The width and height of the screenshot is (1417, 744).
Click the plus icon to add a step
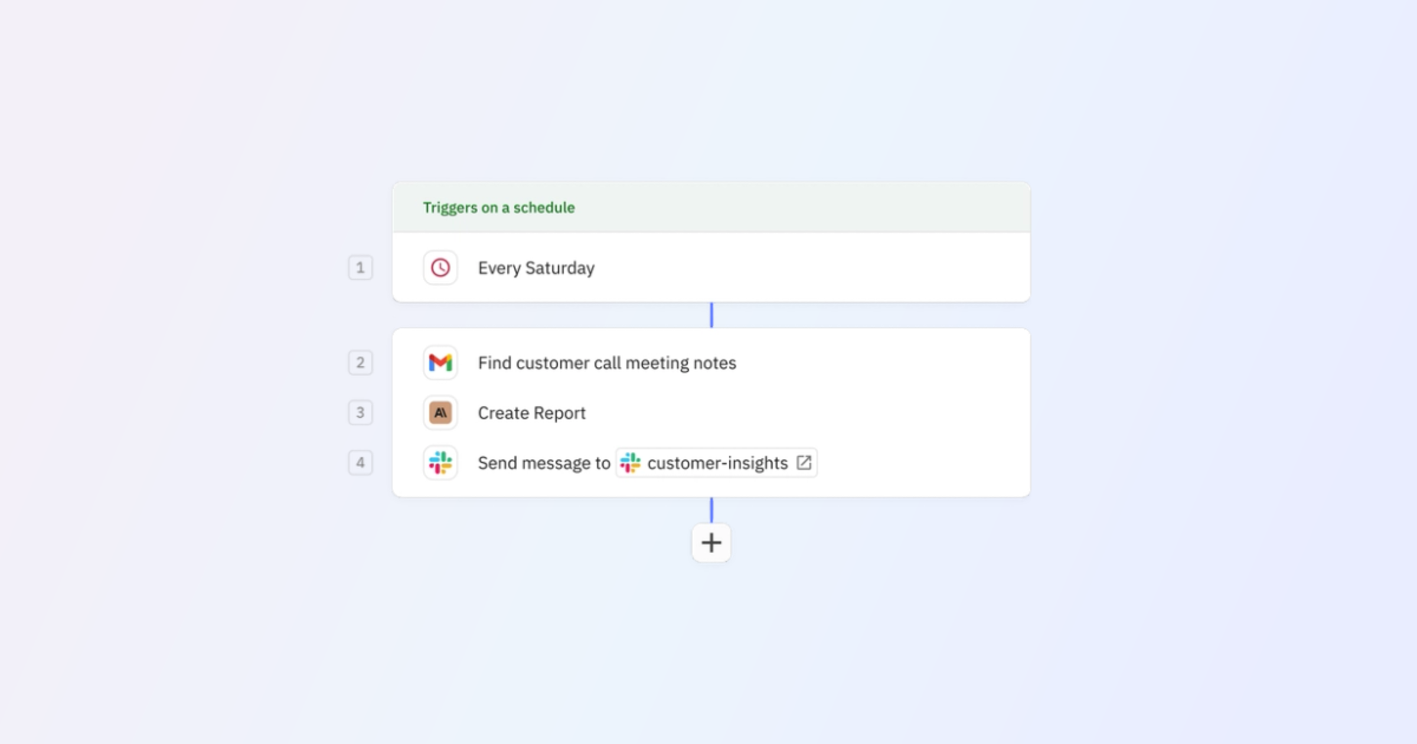pyautogui.click(x=711, y=542)
